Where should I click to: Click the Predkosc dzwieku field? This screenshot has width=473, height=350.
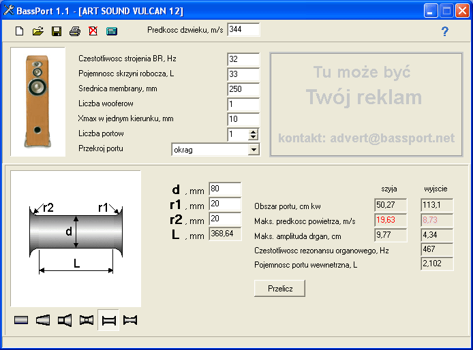[243, 29]
